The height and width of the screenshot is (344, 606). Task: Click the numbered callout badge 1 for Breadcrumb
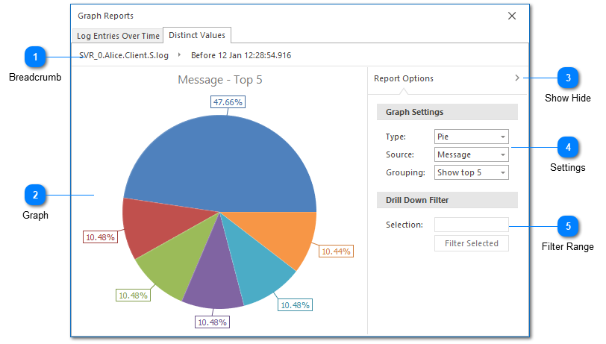tap(35, 56)
